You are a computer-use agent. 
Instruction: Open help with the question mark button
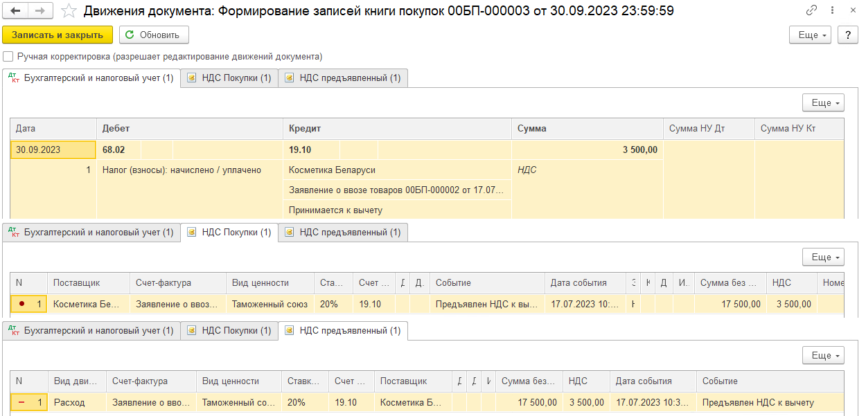pos(847,35)
